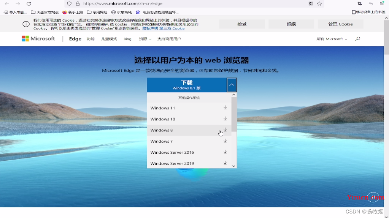Expand the 资源 dropdown menu
Image resolution: width=389 pixels, height=218 pixels.
pos(145,39)
